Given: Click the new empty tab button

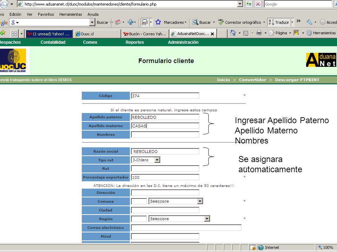Looking at the screenshot, I should click(222, 34).
